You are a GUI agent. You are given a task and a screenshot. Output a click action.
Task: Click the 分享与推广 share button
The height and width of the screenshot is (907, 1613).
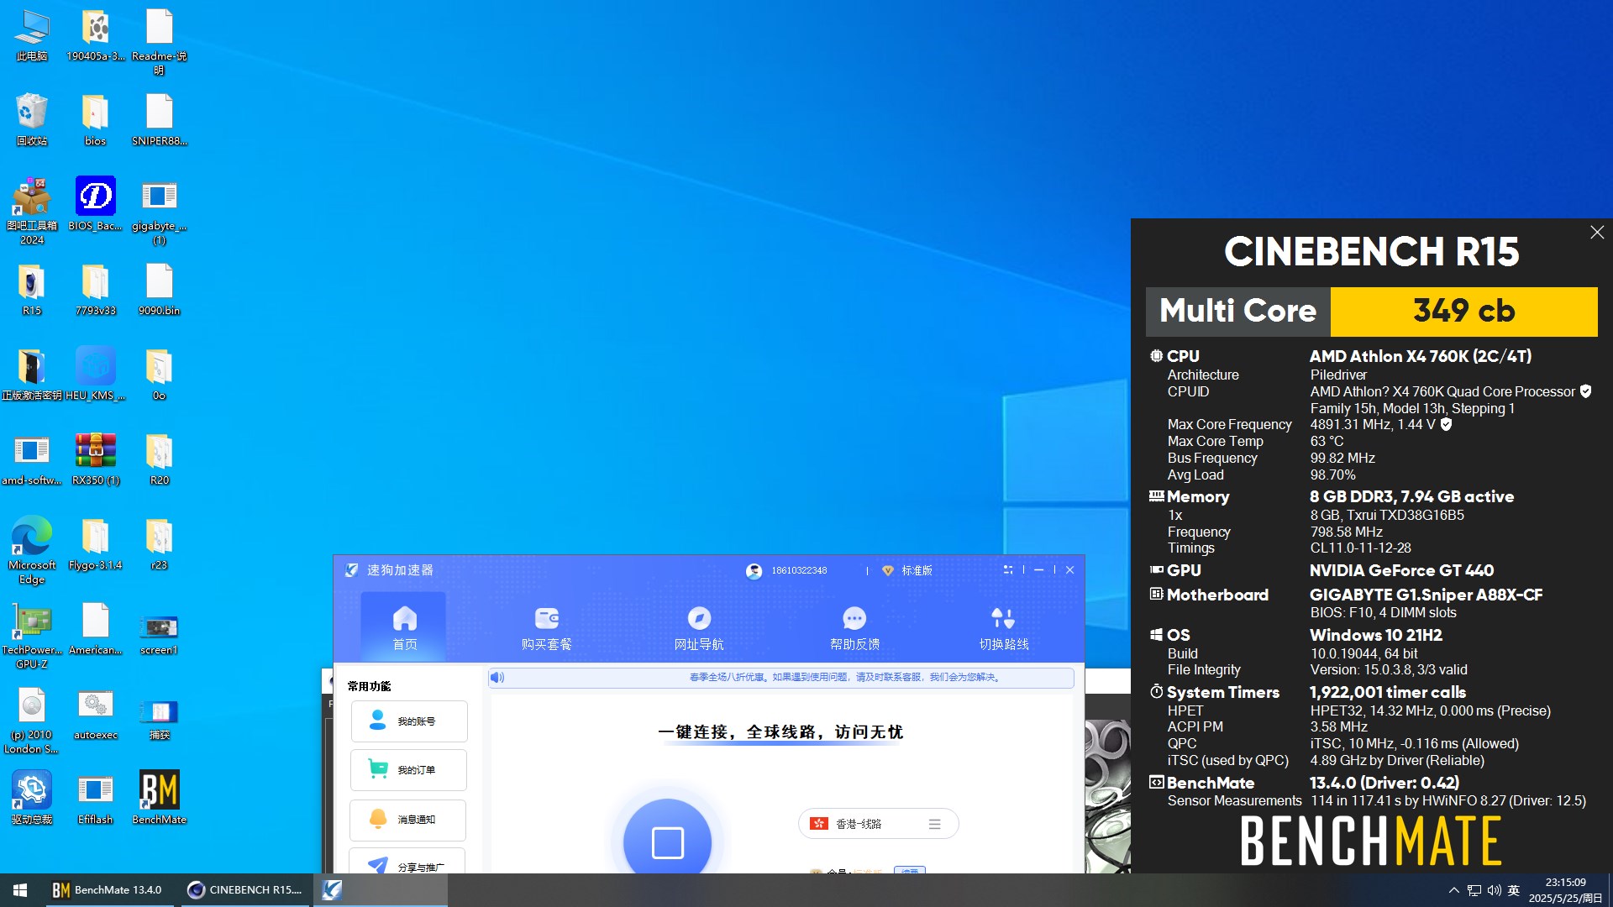click(407, 862)
